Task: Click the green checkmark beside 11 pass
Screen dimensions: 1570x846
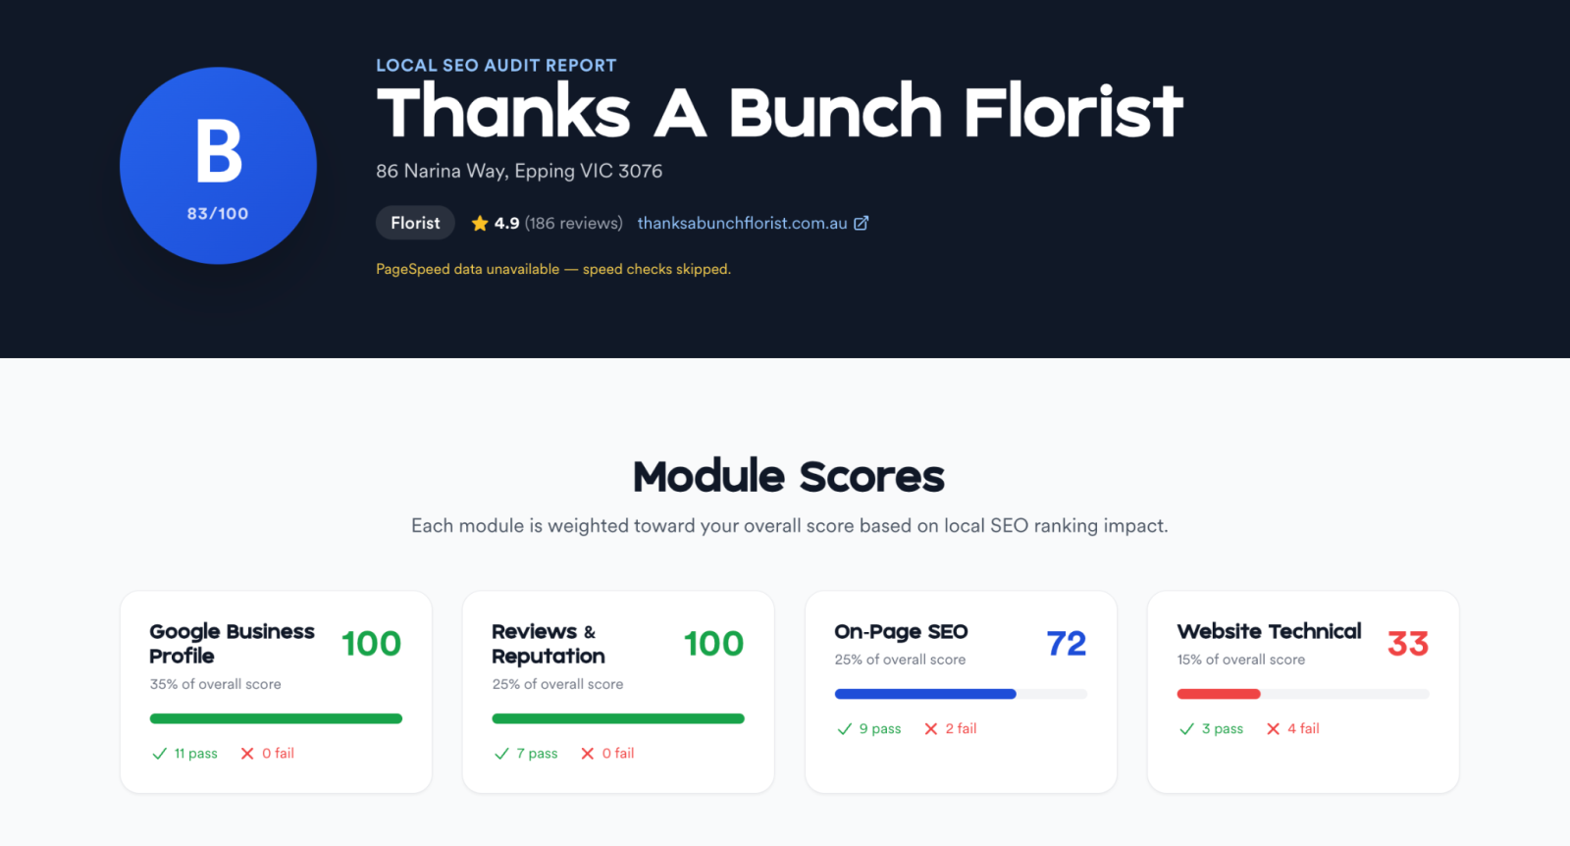Action: (159, 753)
